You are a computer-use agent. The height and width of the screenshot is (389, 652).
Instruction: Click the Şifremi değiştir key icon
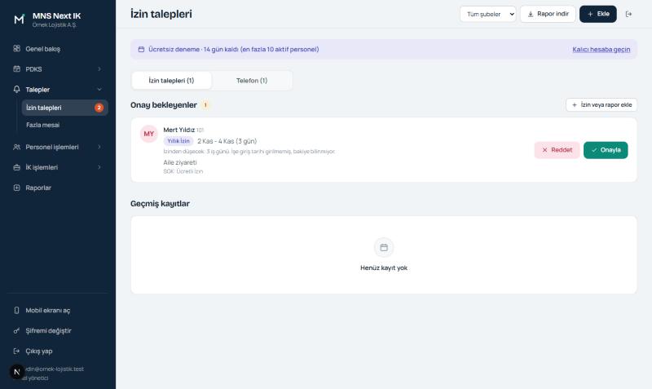pyautogui.click(x=16, y=331)
